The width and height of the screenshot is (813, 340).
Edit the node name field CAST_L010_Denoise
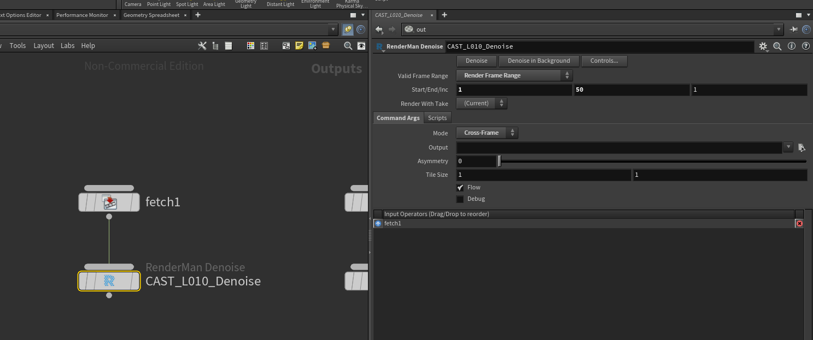click(600, 47)
